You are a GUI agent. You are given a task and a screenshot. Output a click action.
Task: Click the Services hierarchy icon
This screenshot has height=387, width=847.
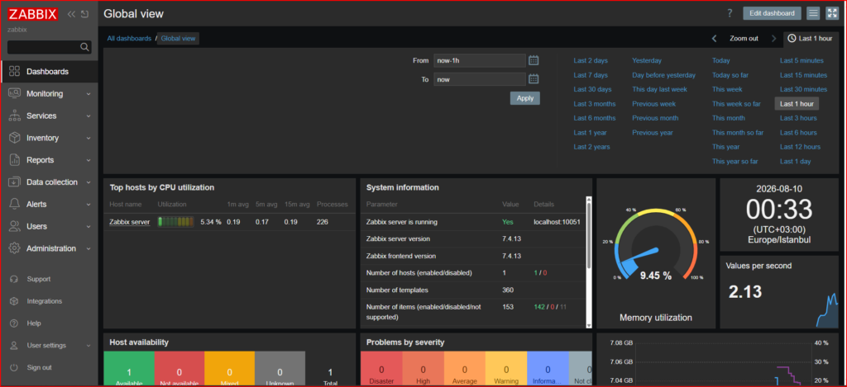click(15, 116)
